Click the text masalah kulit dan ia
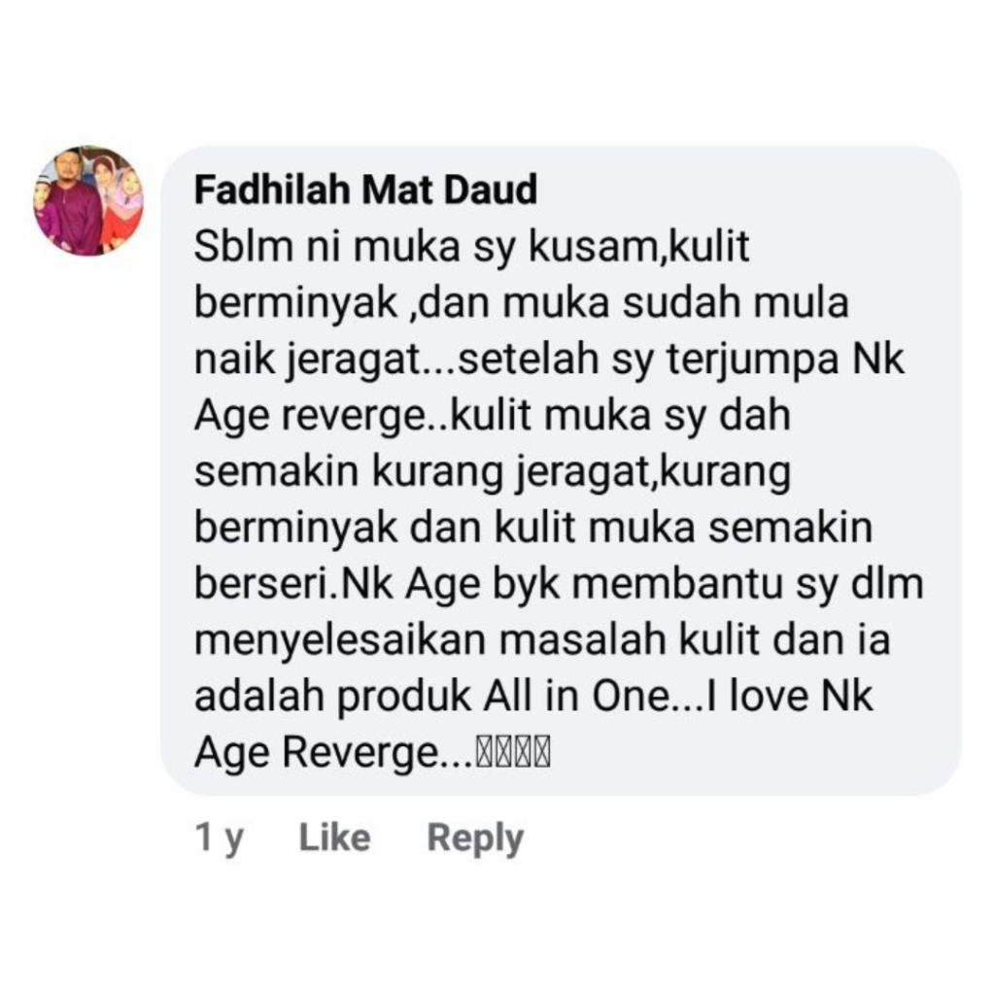 (695, 639)
